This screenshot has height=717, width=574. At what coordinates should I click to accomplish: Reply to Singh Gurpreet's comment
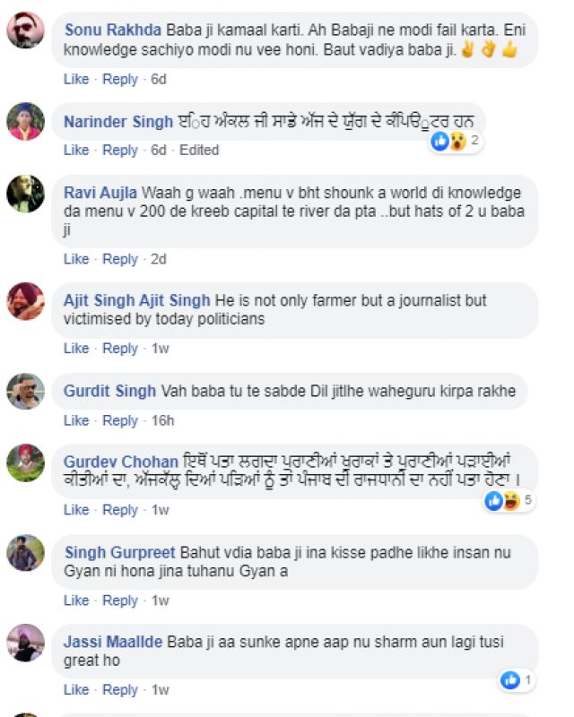[x=121, y=602]
